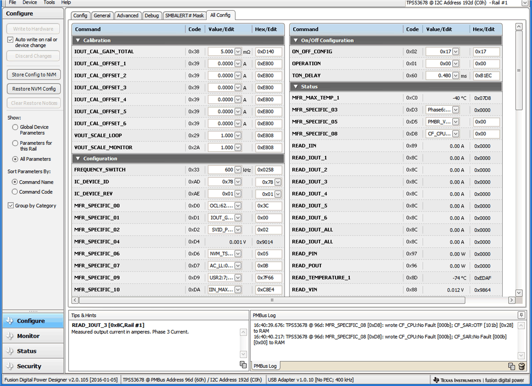Open the Device menu
Image resolution: width=532 pixels, height=386 pixels.
pos(29,2)
